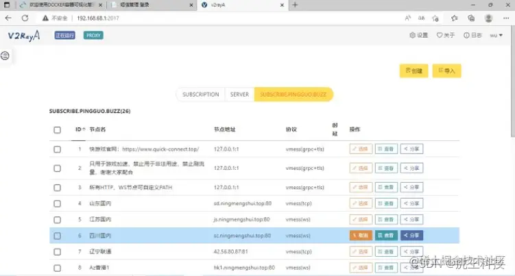The image size is (515, 276).
Task: Click orange Cancel button in row 6
Action: 361,236
